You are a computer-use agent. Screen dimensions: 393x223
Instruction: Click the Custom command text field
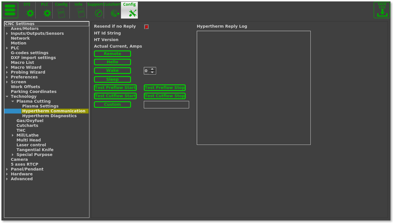tap(166, 105)
